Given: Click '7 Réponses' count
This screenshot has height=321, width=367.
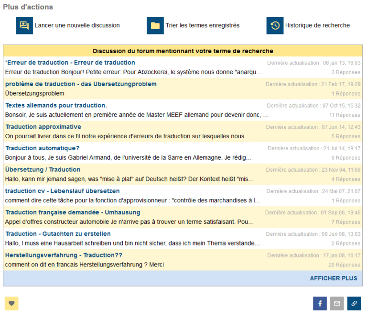Looking at the screenshot, I should click(346, 222).
